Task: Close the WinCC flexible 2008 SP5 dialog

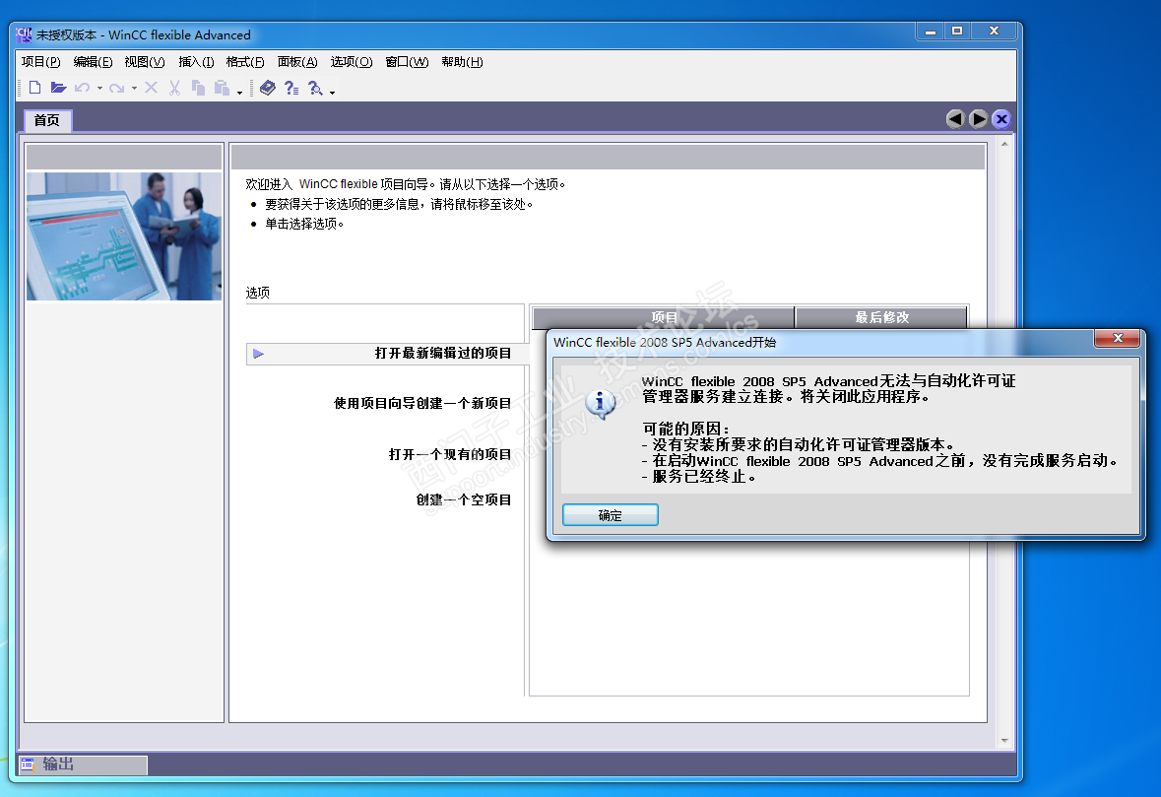Action: (x=1118, y=339)
